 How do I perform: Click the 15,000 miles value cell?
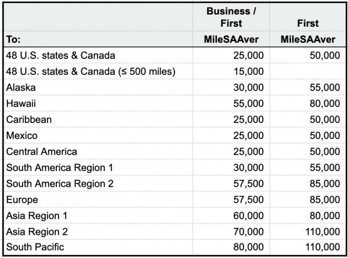pos(249,72)
